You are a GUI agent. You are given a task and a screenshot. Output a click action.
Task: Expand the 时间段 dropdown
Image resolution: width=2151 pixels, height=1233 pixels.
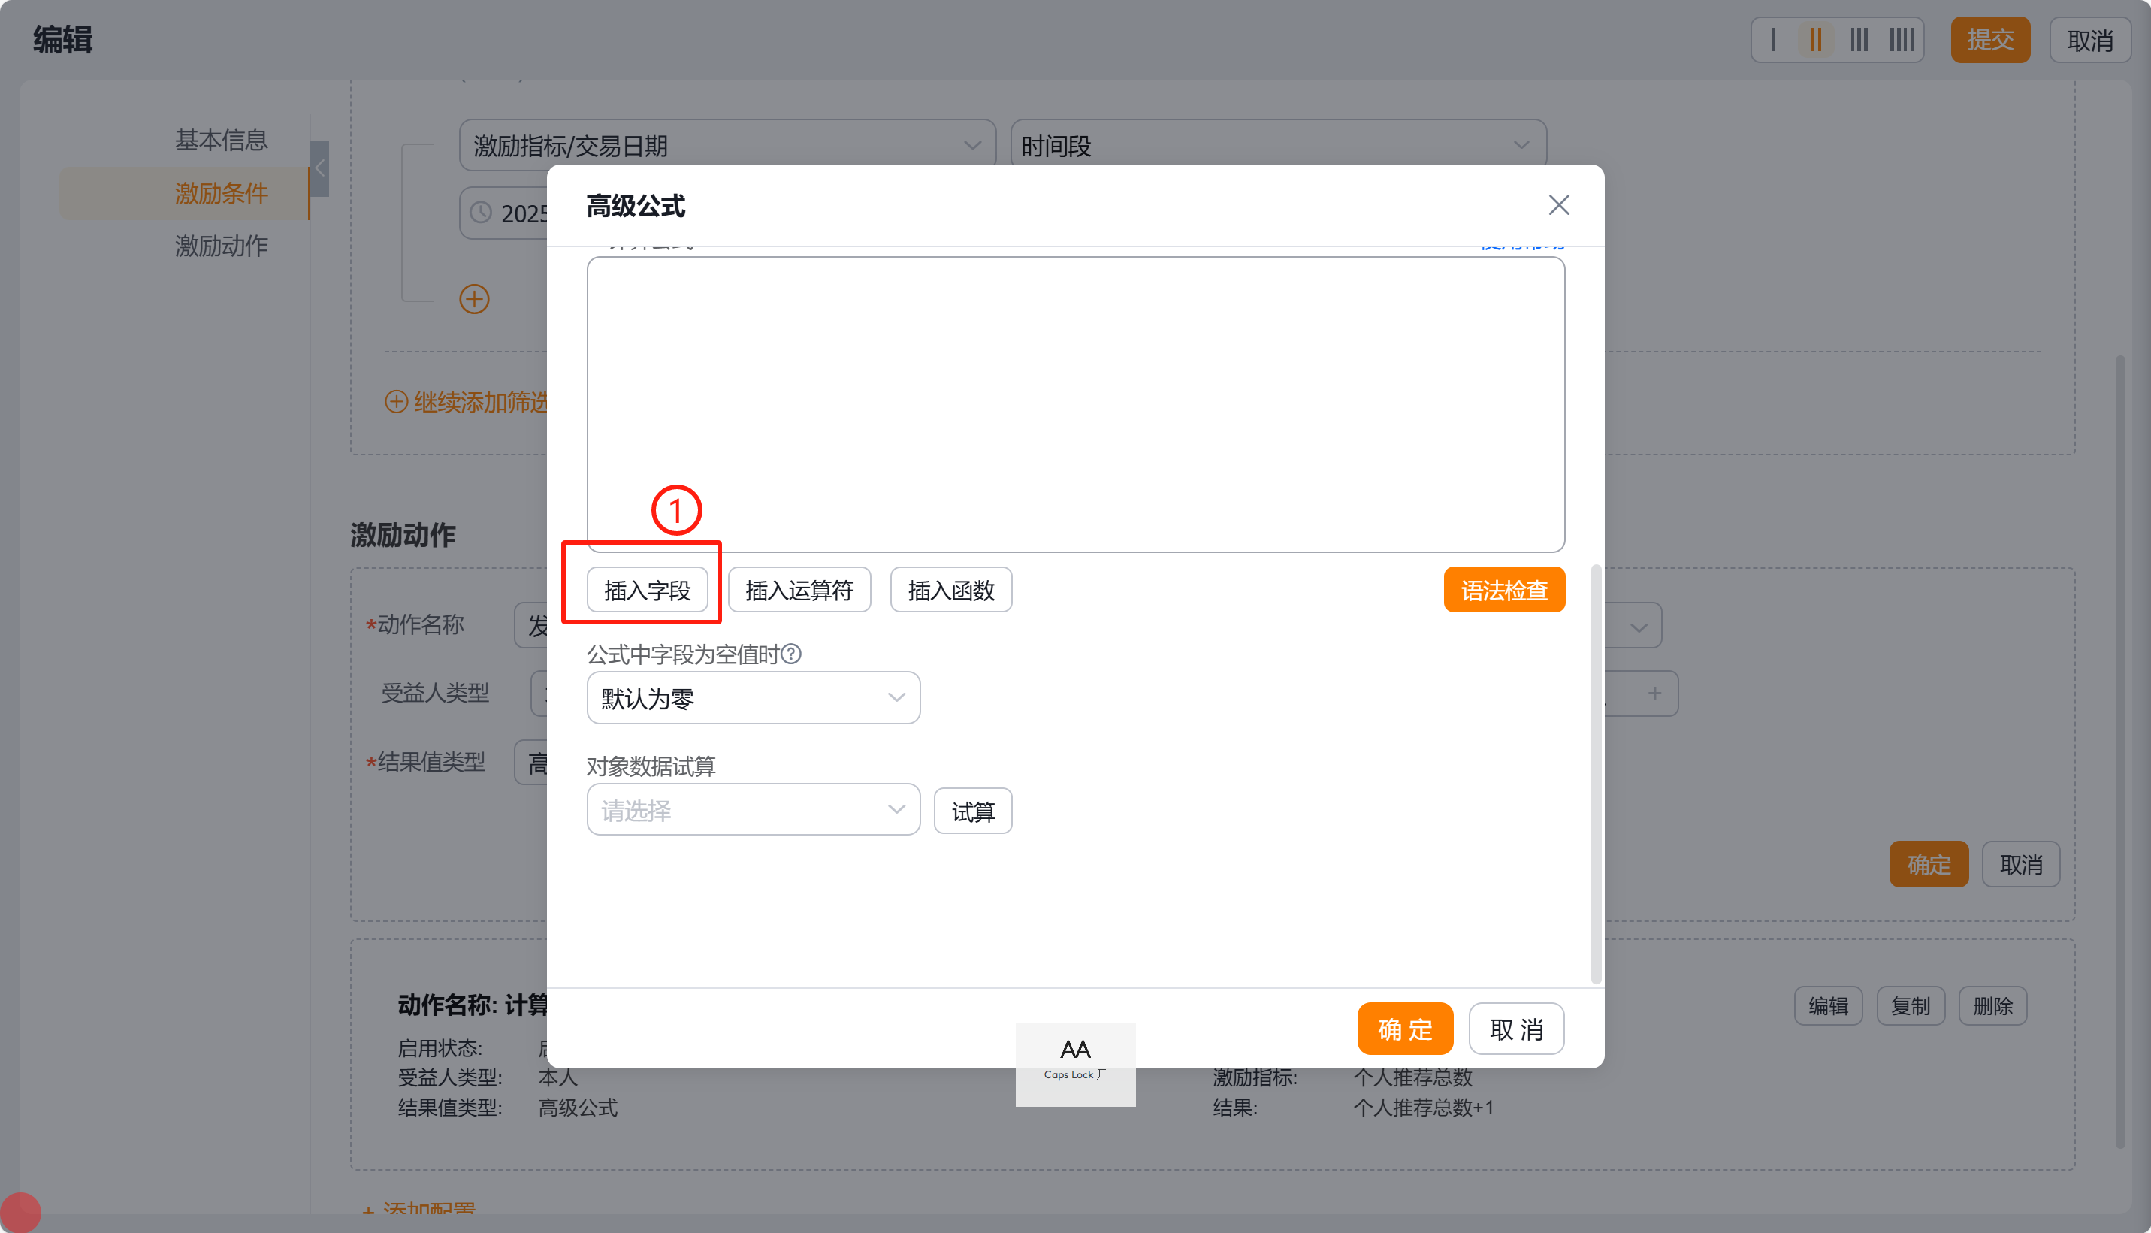[1277, 146]
